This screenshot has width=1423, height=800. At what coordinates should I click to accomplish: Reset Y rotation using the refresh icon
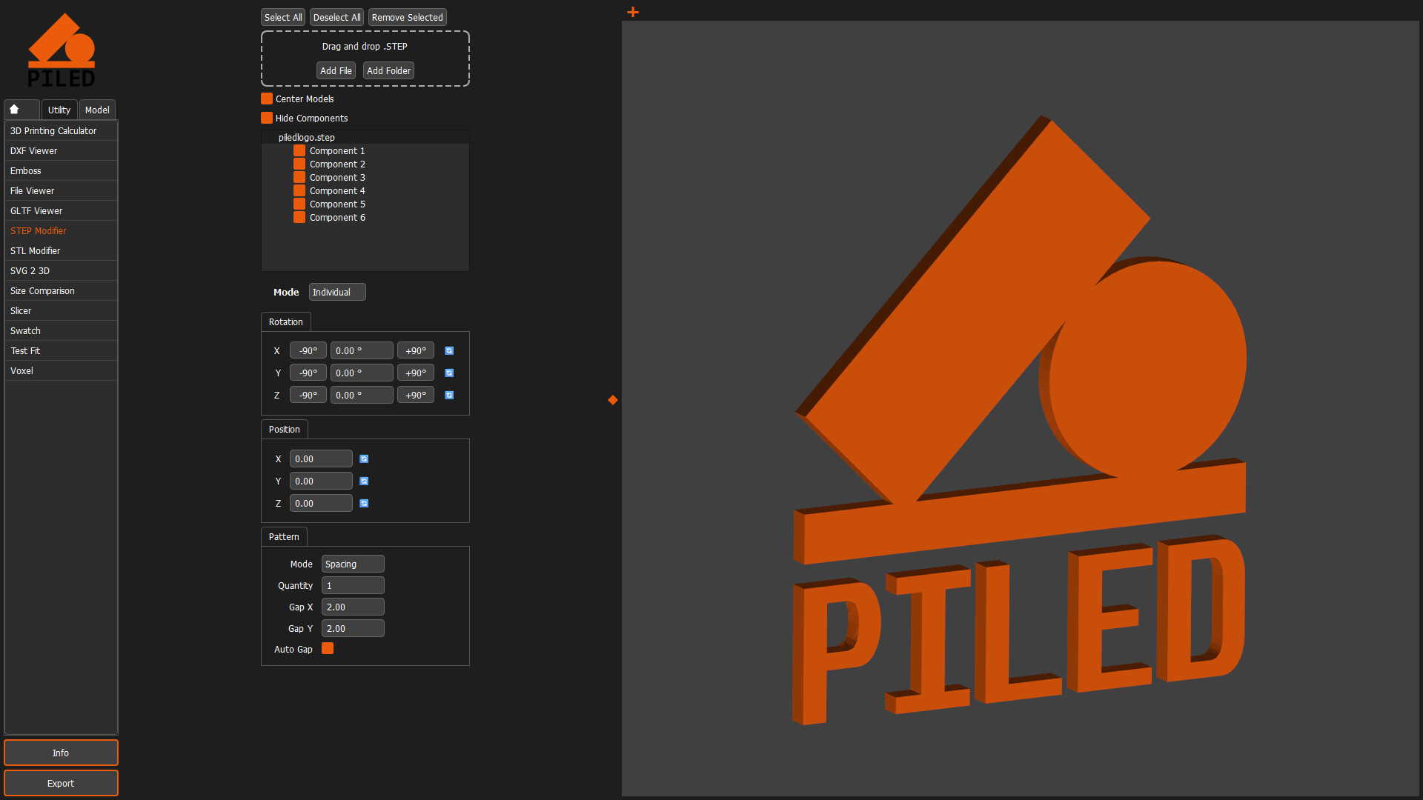[x=449, y=373]
